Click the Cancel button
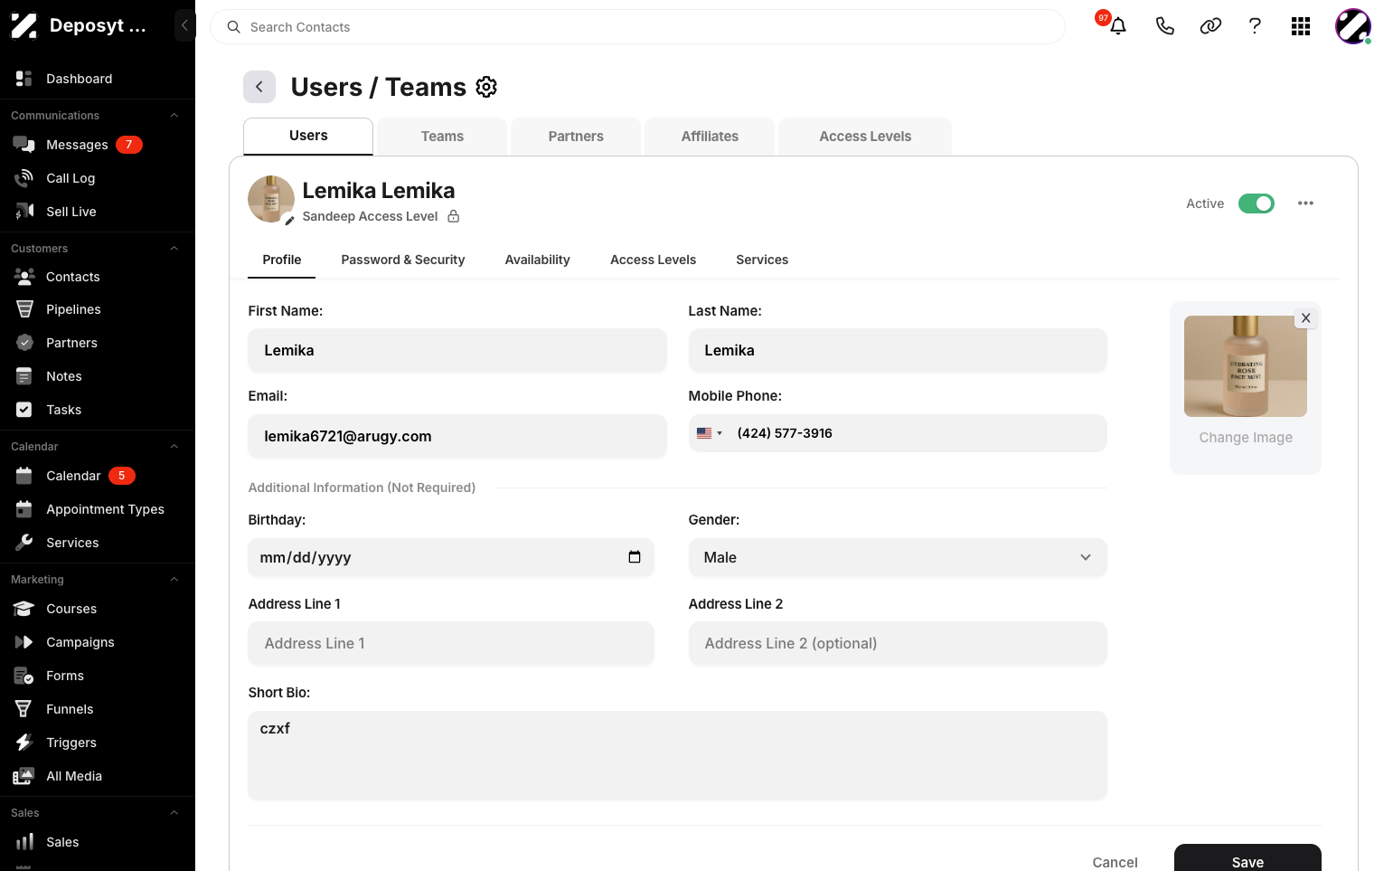Screen dimensions: 1393x871 pyautogui.click(x=1115, y=862)
